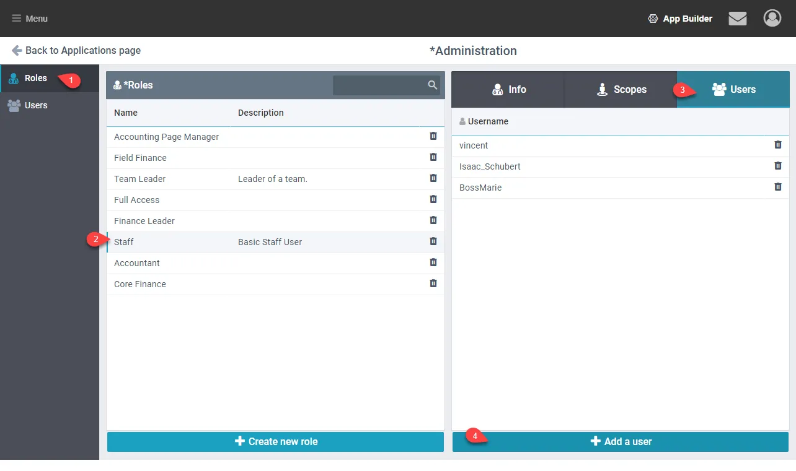The height and width of the screenshot is (471, 796).
Task: Open the mail envelope icon
Action: [x=737, y=19]
